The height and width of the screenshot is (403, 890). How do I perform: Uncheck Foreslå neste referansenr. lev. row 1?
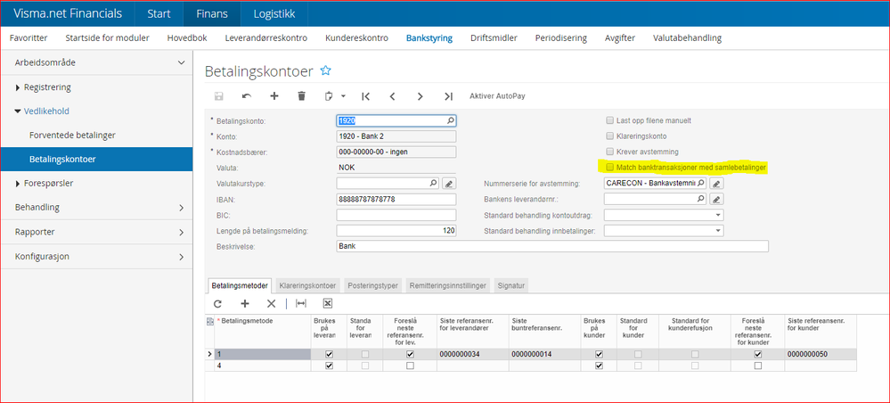[411, 354]
